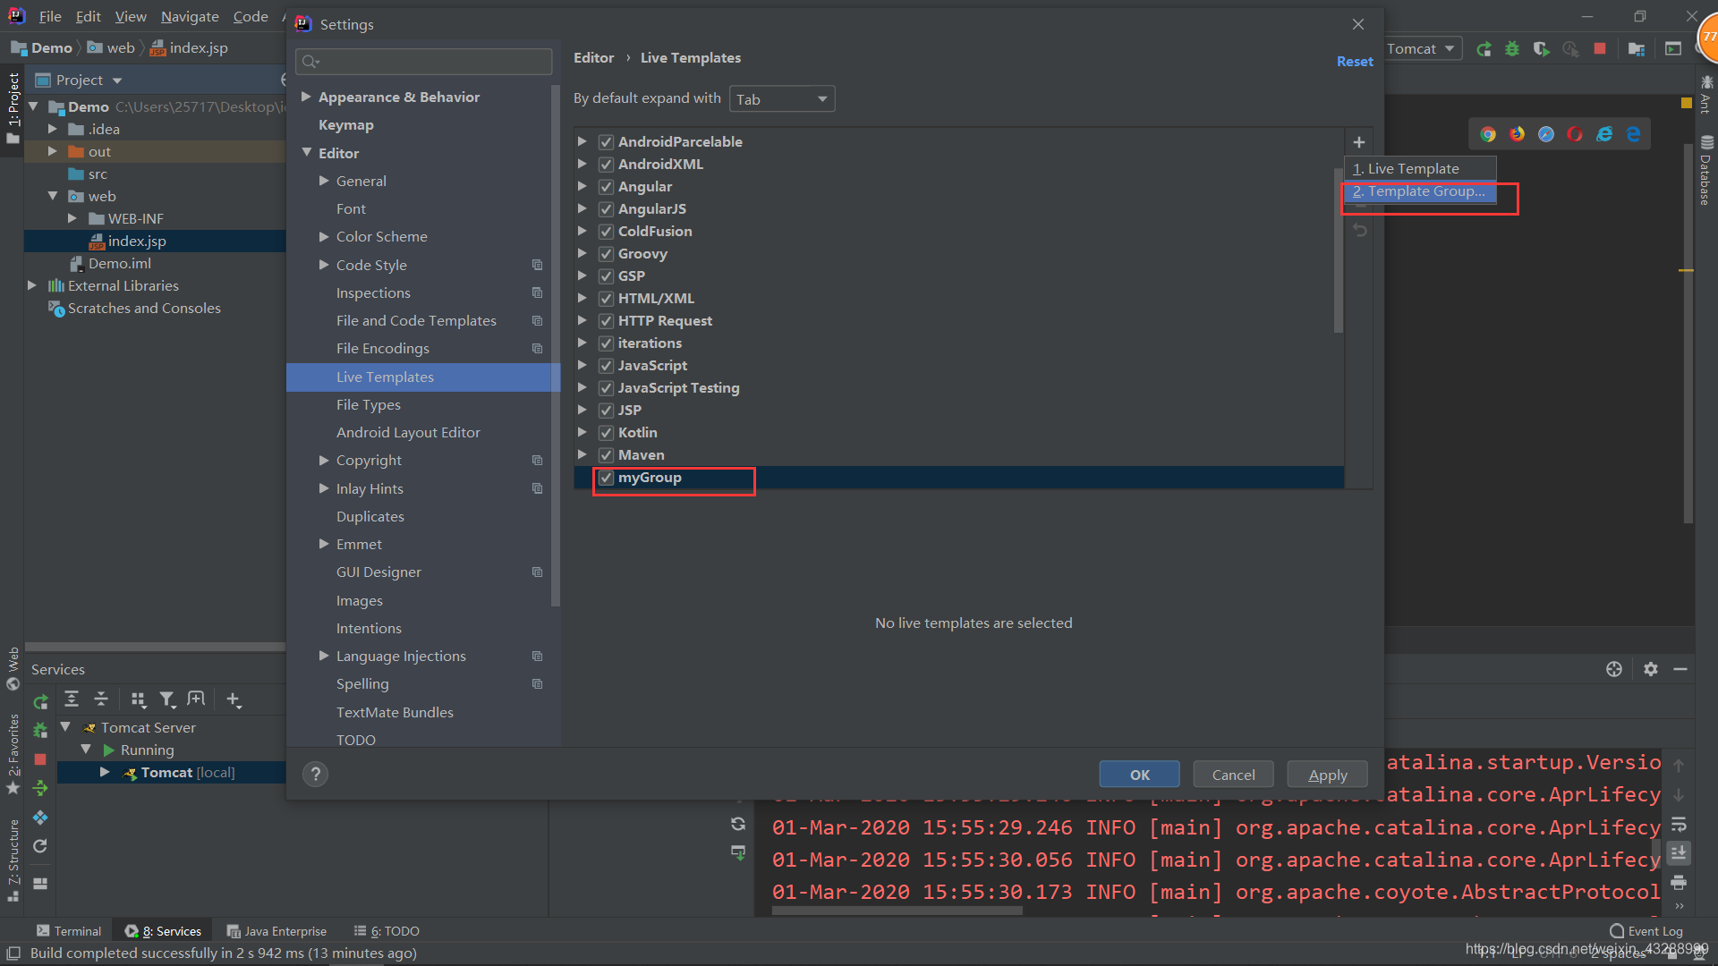Select Template Group menu entry

coord(1420,191)
